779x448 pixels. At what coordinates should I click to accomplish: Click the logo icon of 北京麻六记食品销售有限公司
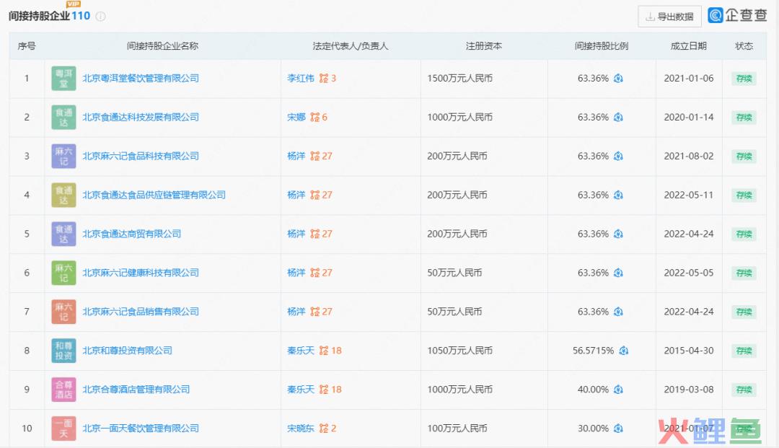tap(63, 312)
